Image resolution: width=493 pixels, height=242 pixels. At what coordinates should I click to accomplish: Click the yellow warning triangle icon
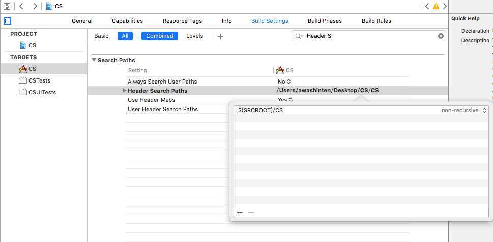[x=436, y=6]
